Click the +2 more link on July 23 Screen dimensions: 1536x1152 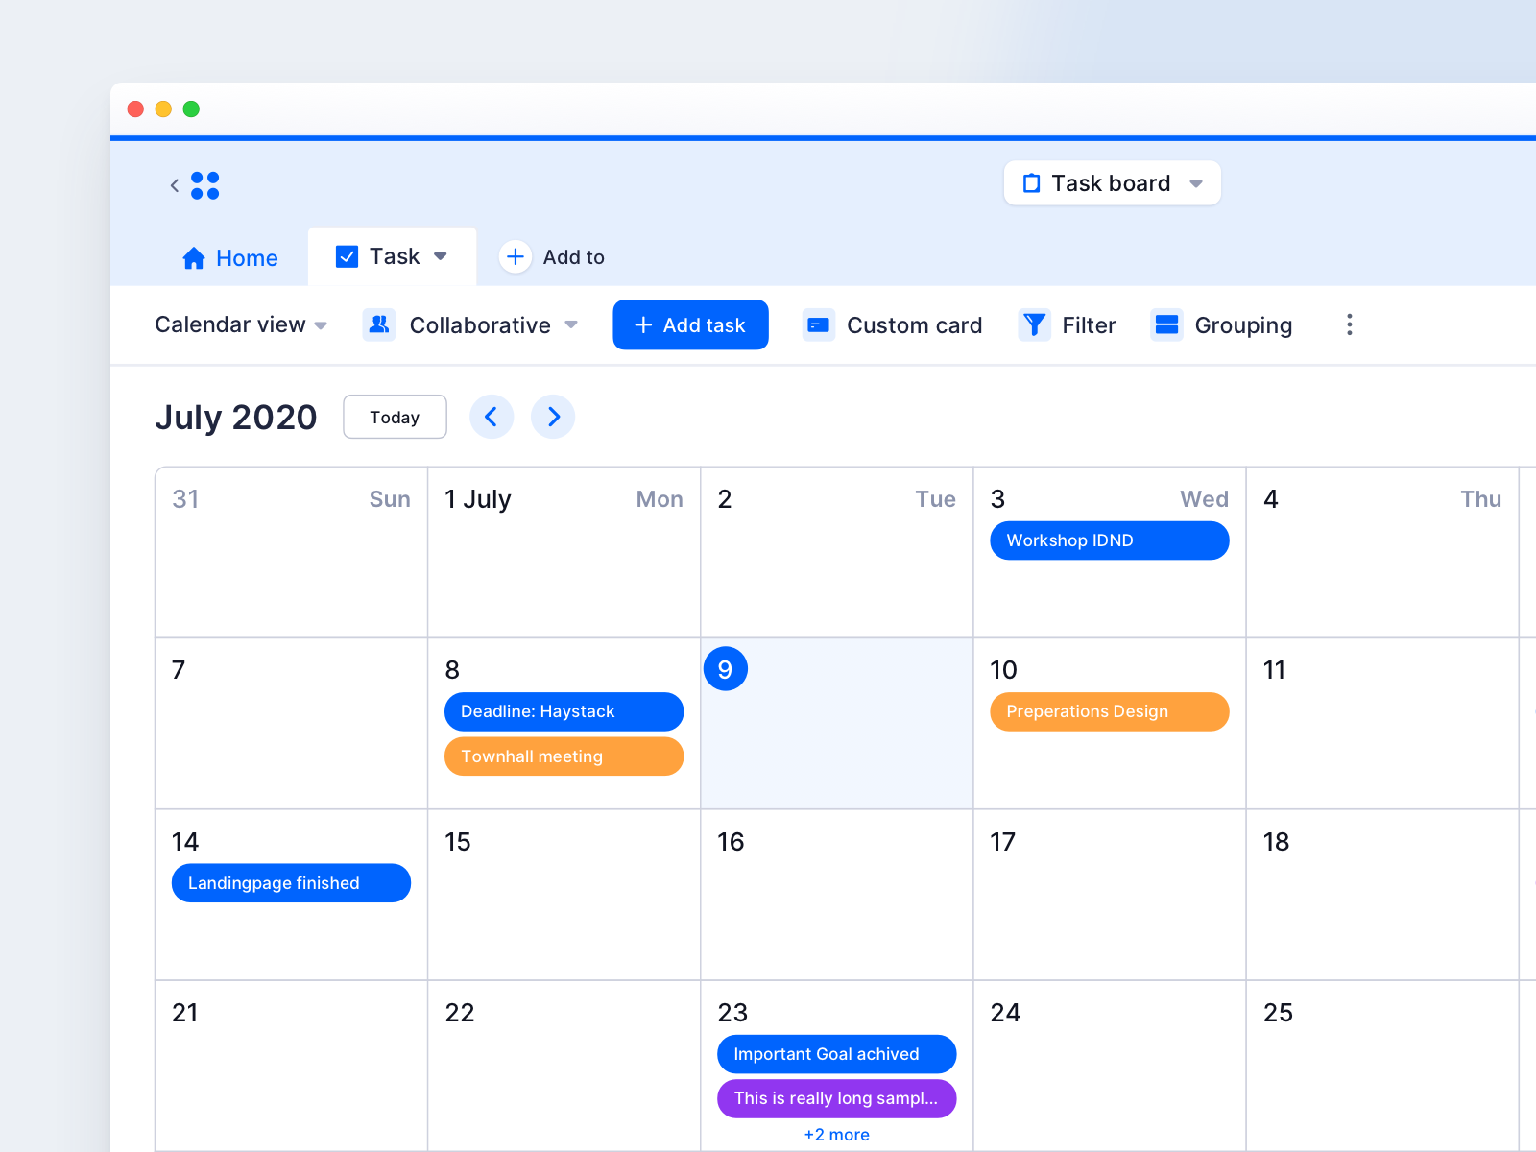(x=836, y=1134)
